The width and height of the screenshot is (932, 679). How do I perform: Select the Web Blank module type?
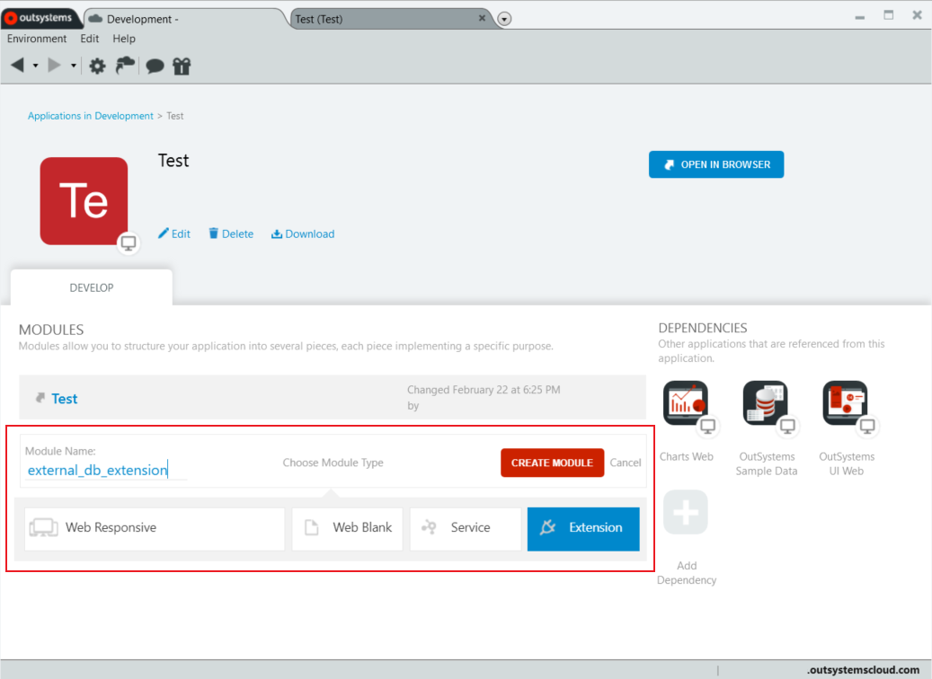point(347,529)
